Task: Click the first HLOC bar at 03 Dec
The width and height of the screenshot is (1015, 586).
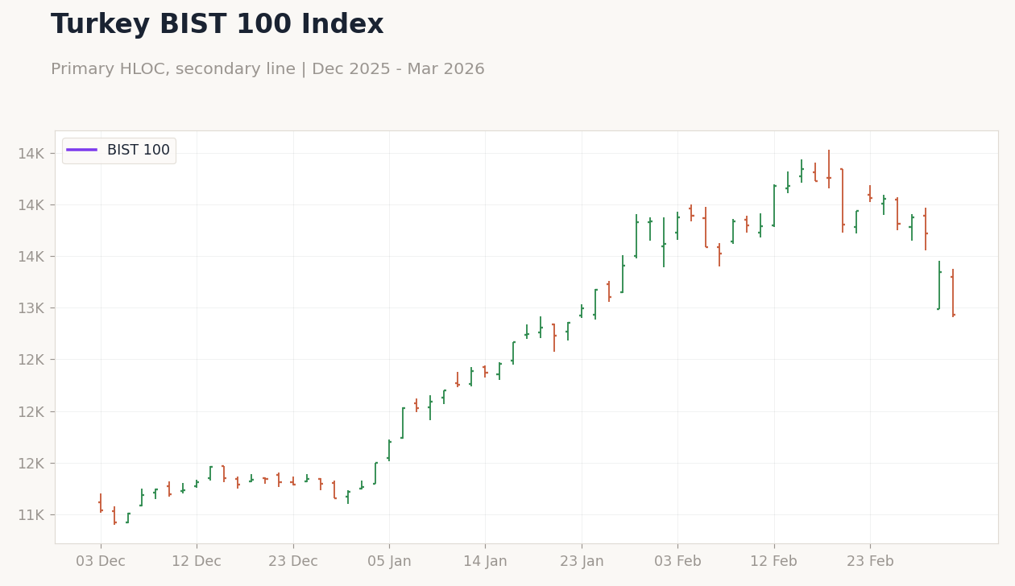Action: pyautogui.click(x=101, y=503)
